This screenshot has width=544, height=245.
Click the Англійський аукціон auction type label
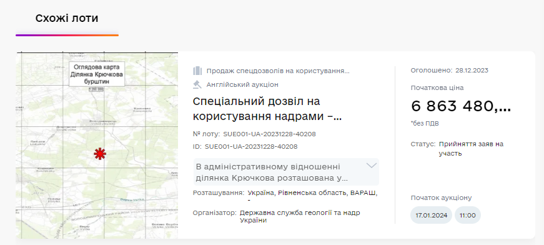(x=242, y=84)
